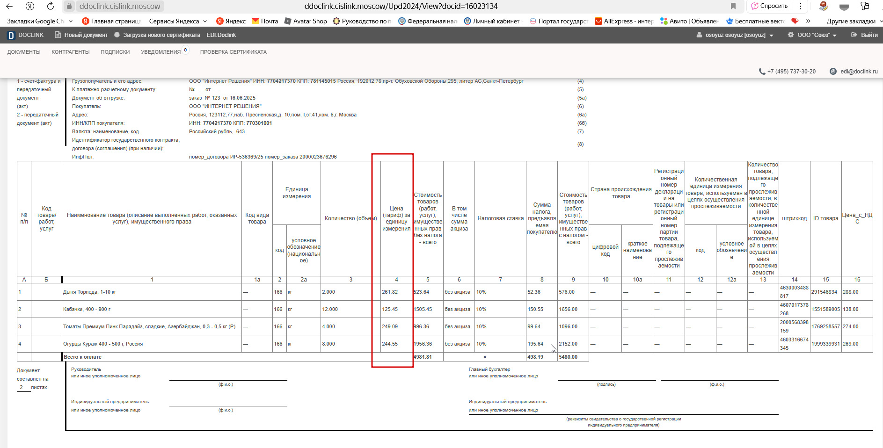Open the ПРОВЕРКА СЕРТИФИКАТА tab

point(234,52)
